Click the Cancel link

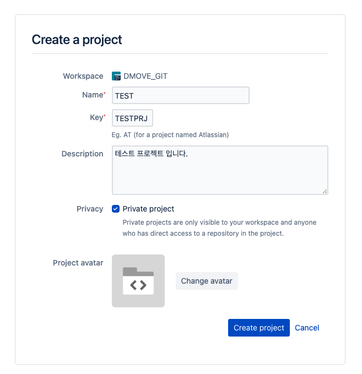[307, 328]
